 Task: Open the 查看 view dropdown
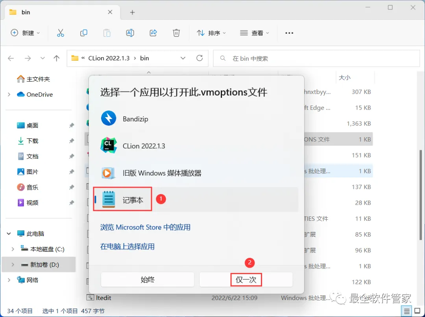coord(255,33)
